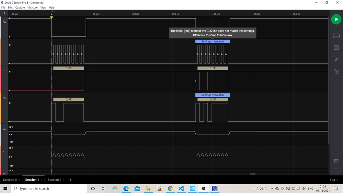Open the Extensions panel icon
The image size is (343, 193).
(x=336, y=71)
